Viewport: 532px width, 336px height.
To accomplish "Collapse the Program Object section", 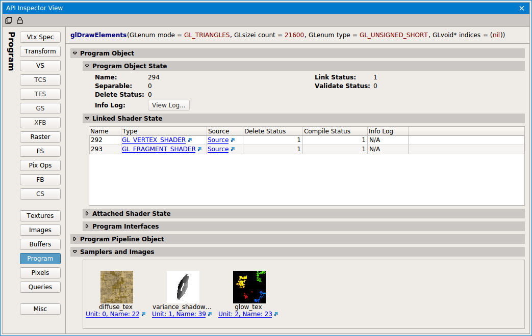I will click(x=75, y=53).
